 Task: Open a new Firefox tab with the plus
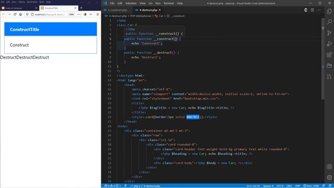[81, 8]
